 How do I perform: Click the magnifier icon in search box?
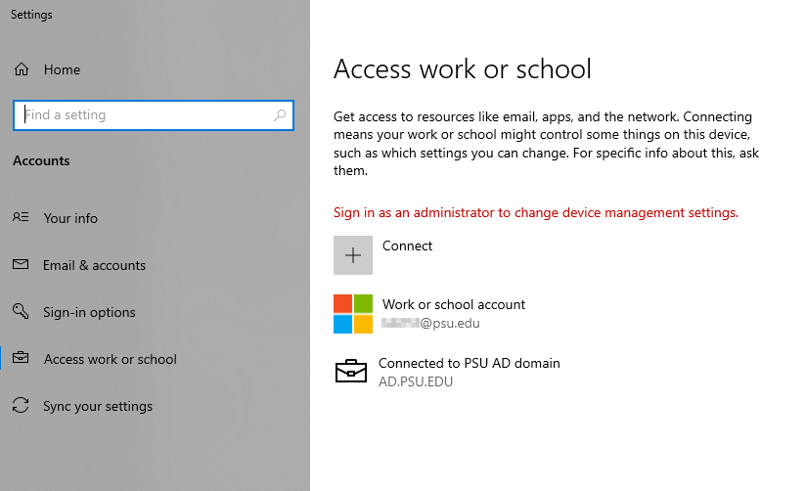pos(280,115)
